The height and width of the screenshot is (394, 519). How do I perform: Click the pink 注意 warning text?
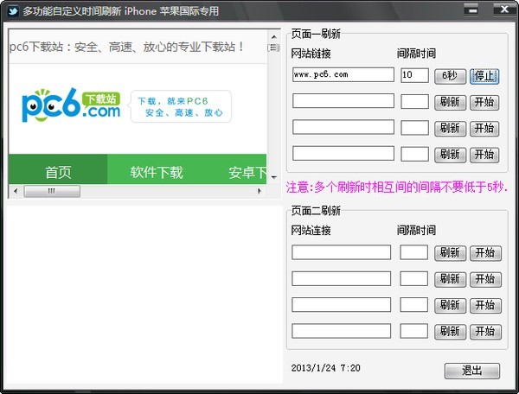tap(396, 187)
